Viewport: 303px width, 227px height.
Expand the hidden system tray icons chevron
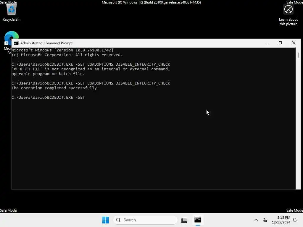click(x=256, y=220)
